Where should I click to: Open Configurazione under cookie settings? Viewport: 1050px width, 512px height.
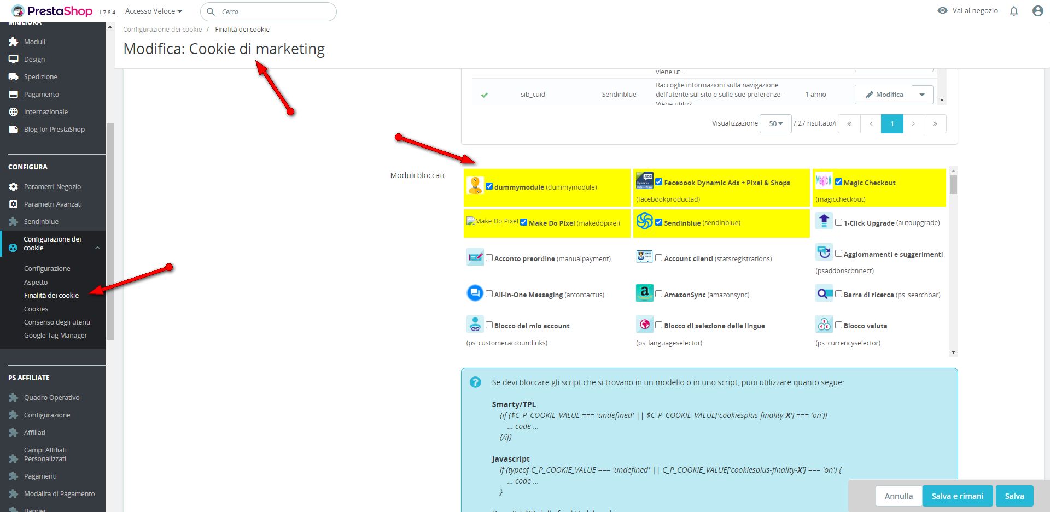[x=47, y=268]
